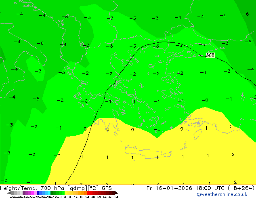
Task: Pick the bright red swatch in the color scale
Action: click(88, 193)
